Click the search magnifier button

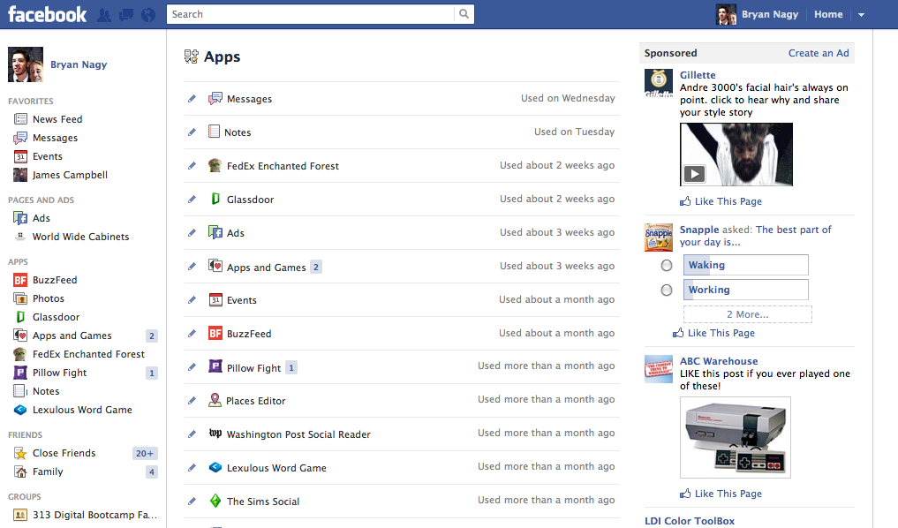(x=464, y=14)
